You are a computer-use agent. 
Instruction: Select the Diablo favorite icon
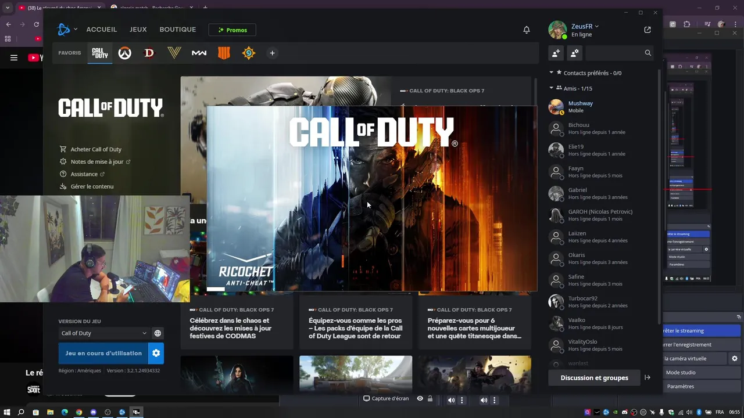[x=149, y=53]
